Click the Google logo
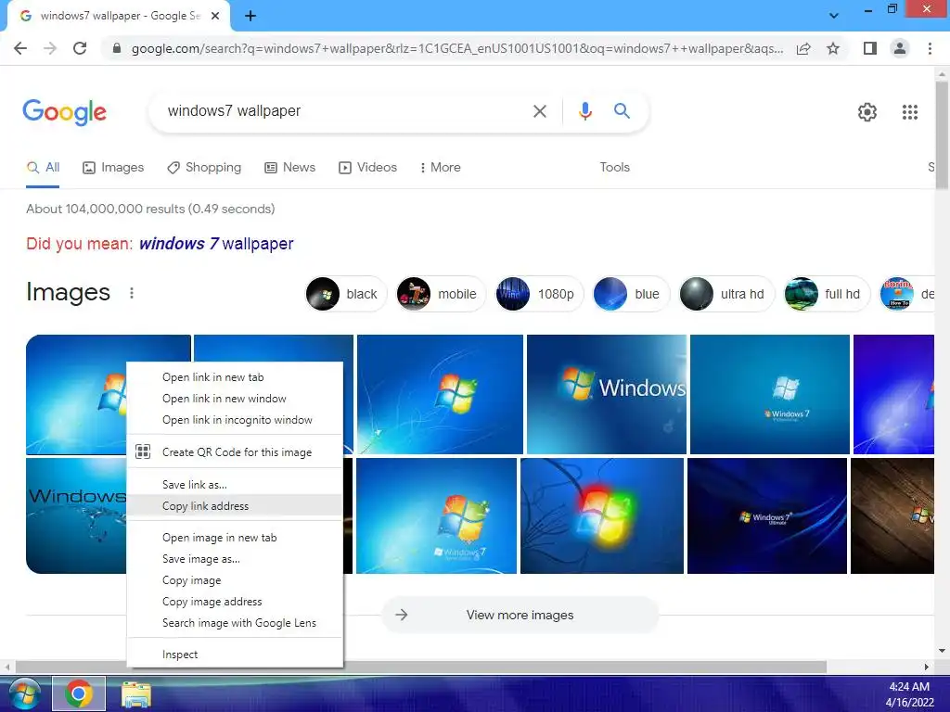 [64, 112]
